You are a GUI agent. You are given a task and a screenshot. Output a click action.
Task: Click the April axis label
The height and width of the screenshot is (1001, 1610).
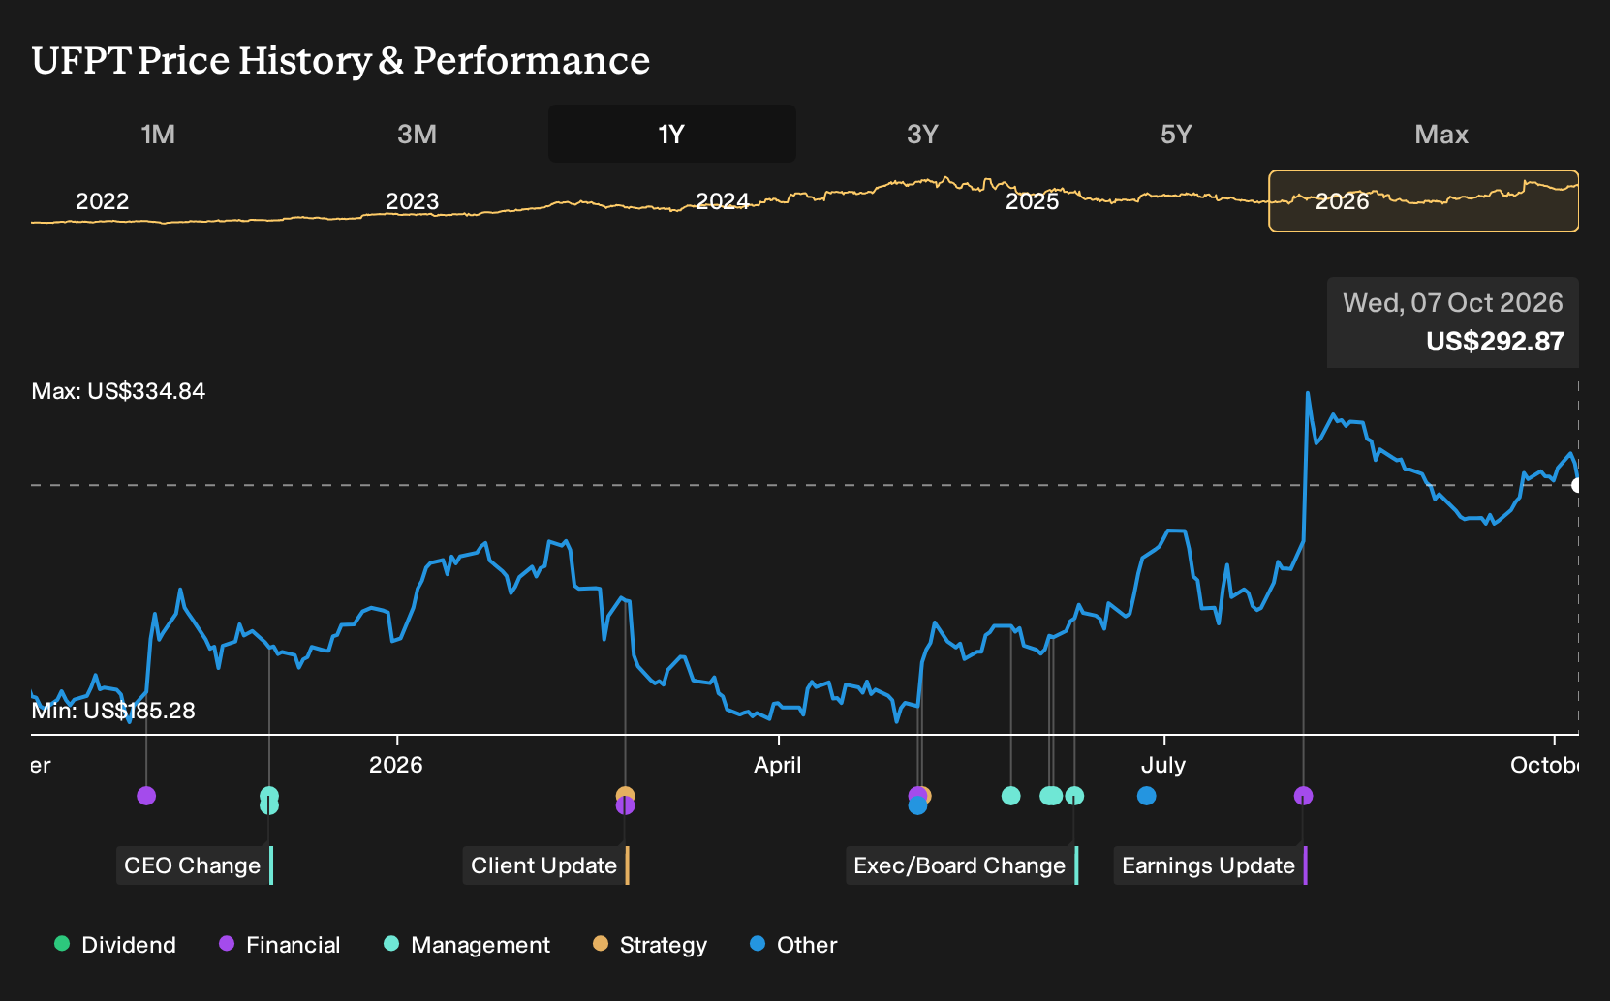pos(778,765)
